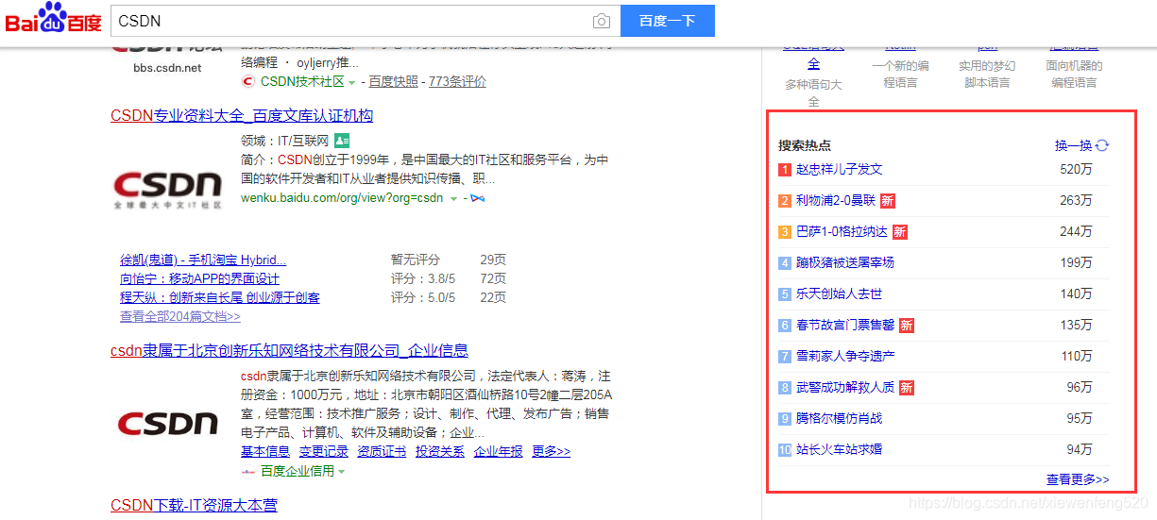Open document 向怡宁：移动APP的界面设计
Screen dimensions: 1157x520
[x=199, y=278]
